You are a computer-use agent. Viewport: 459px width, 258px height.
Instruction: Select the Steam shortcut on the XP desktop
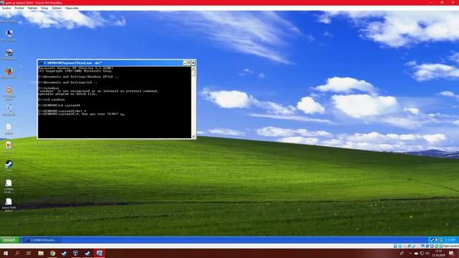[x=9, y=166]
